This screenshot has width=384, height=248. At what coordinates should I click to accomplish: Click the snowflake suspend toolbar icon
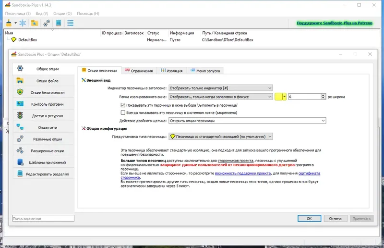(x=23, y=23)
